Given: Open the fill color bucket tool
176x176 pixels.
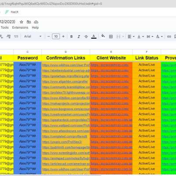Looking at the screenshot, I should pyautogui.click(x=103, y=36).
